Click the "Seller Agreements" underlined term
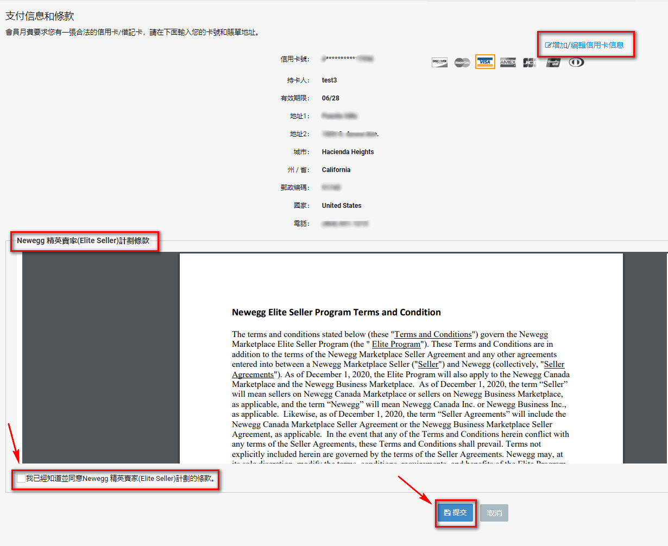 tap(398, 370)
